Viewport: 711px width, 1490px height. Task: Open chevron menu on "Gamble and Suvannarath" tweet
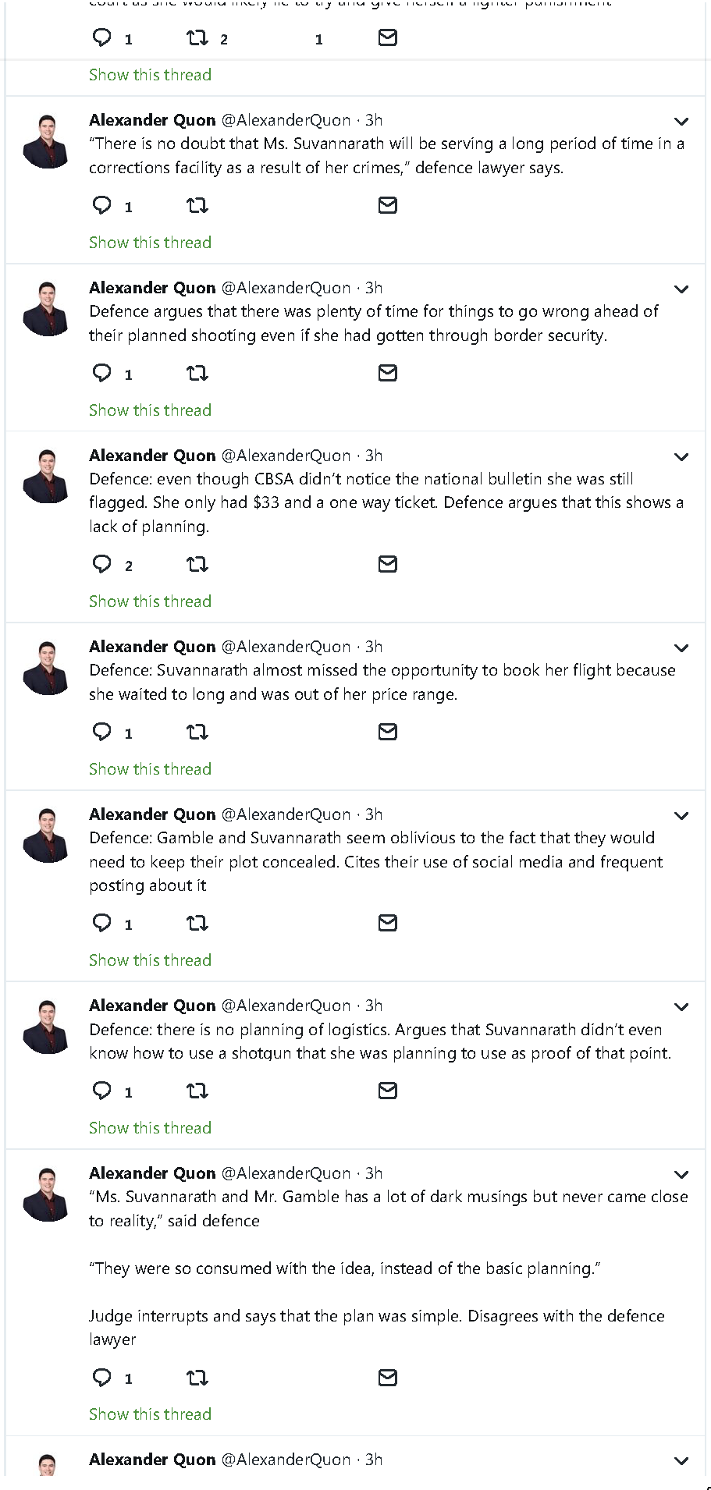[x=681, y=816]
